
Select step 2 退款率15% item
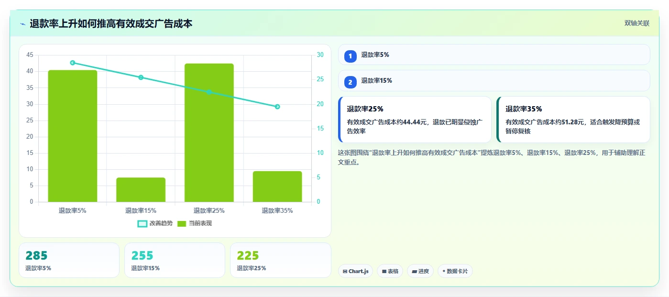494,80
